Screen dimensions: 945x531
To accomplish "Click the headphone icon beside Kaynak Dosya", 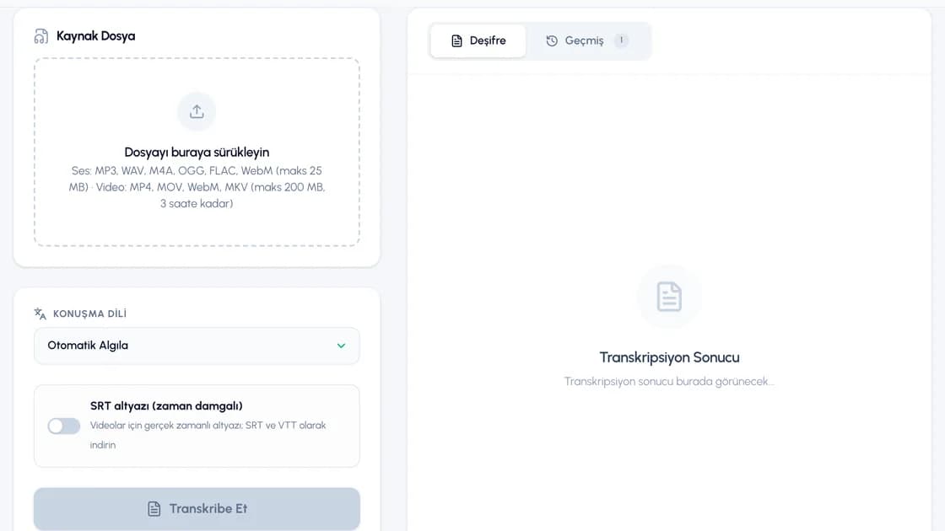I will coord(41,36).
